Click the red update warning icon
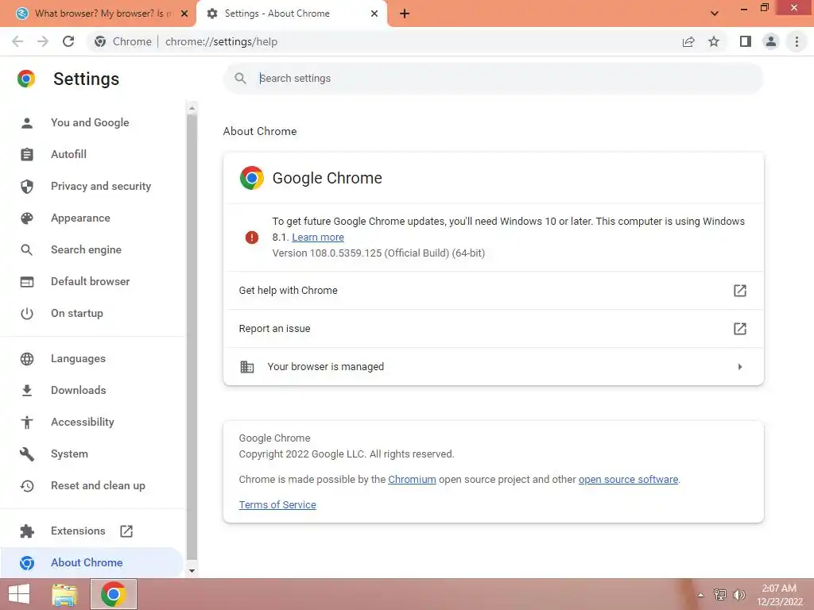The height and width of the screenshot is (610, 814). 252,237
